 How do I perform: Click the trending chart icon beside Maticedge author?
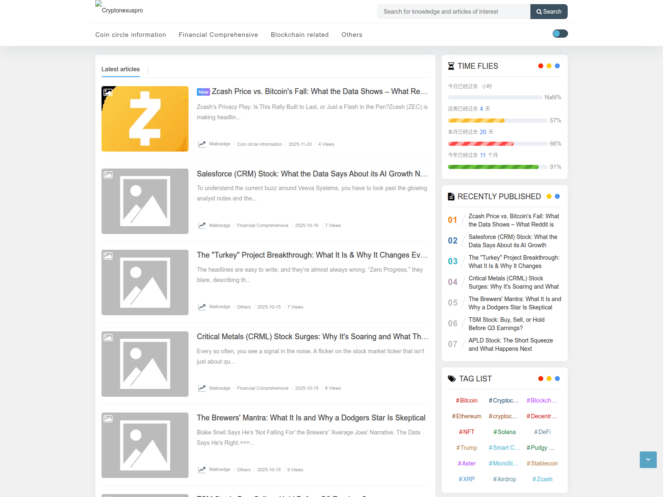[202, 144]
